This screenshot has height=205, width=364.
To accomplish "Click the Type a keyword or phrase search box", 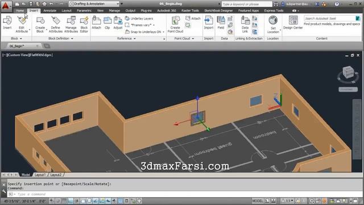I will tap(246, 4).
